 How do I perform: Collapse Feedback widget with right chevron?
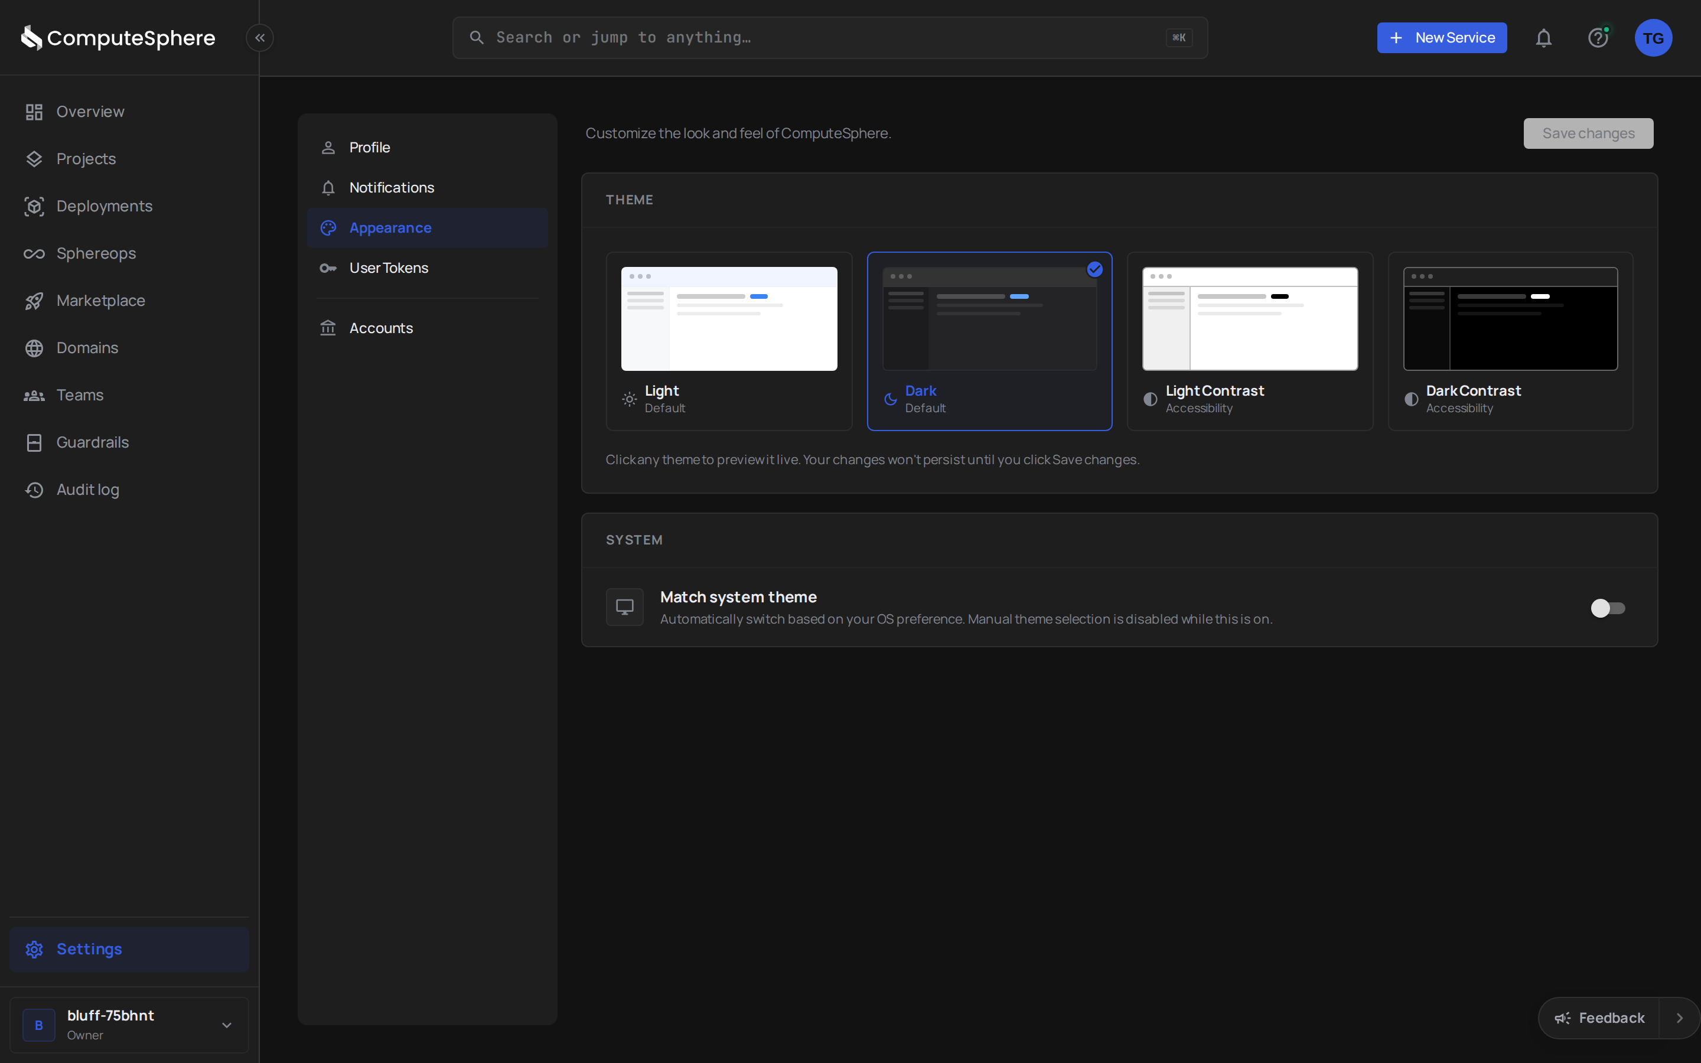click(x=1680, y=1018)
